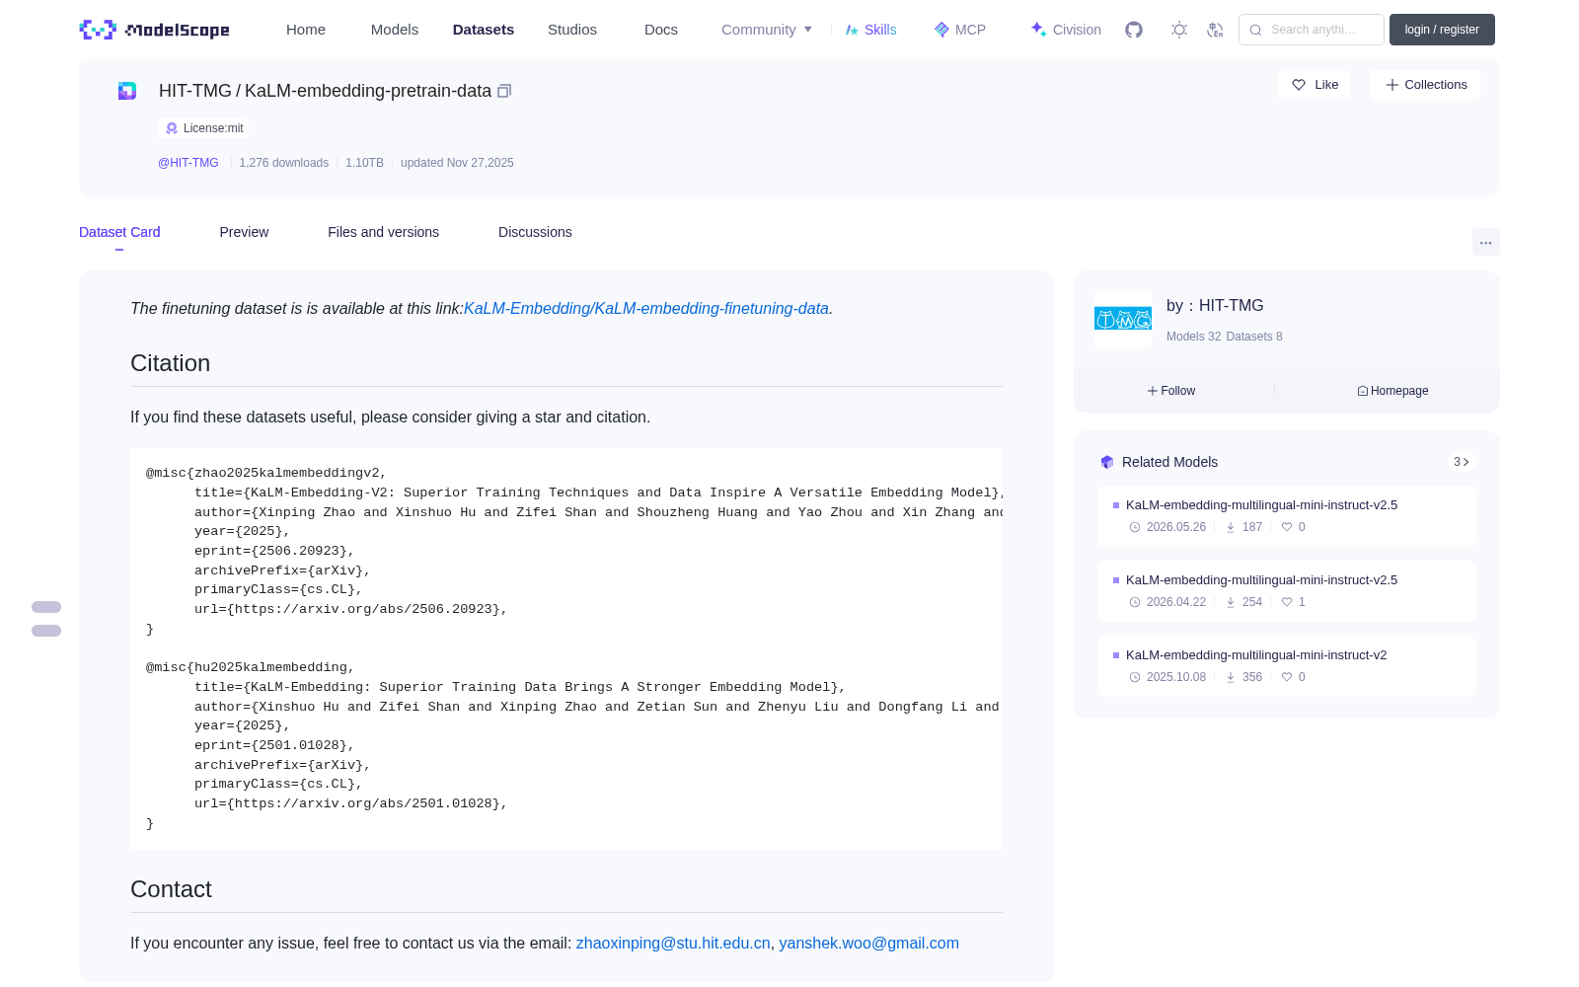The height and width of the screenshot is (987, 1579).
Task: Add dataset to Collections
Action: pos(1425,85)
